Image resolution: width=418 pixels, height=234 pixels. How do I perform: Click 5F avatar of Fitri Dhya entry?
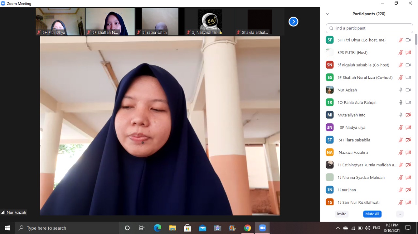(330, 40)
